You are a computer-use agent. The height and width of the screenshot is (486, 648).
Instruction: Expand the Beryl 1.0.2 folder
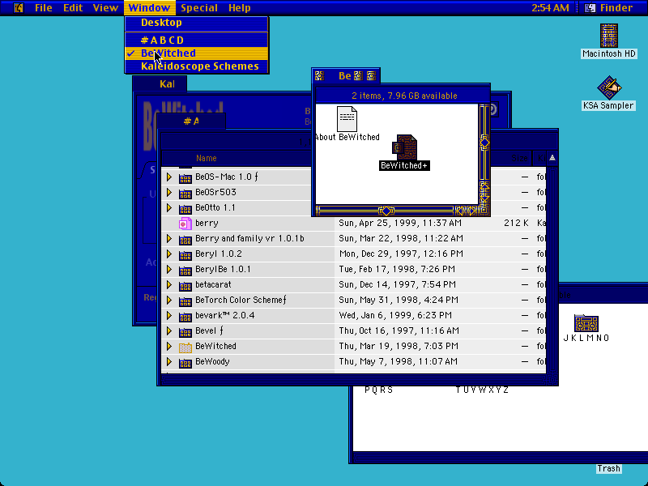(x=169, y=254)
